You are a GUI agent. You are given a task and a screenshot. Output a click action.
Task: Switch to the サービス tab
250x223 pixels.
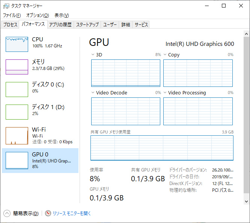tap(141, 25)
